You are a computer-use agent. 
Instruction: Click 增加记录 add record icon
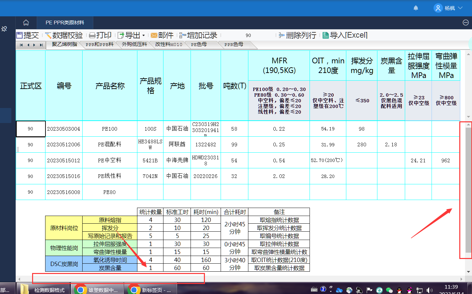click(183, 35)
